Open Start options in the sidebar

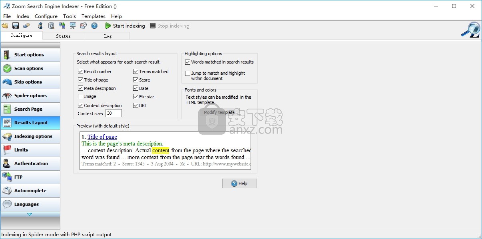pos(30,55)
